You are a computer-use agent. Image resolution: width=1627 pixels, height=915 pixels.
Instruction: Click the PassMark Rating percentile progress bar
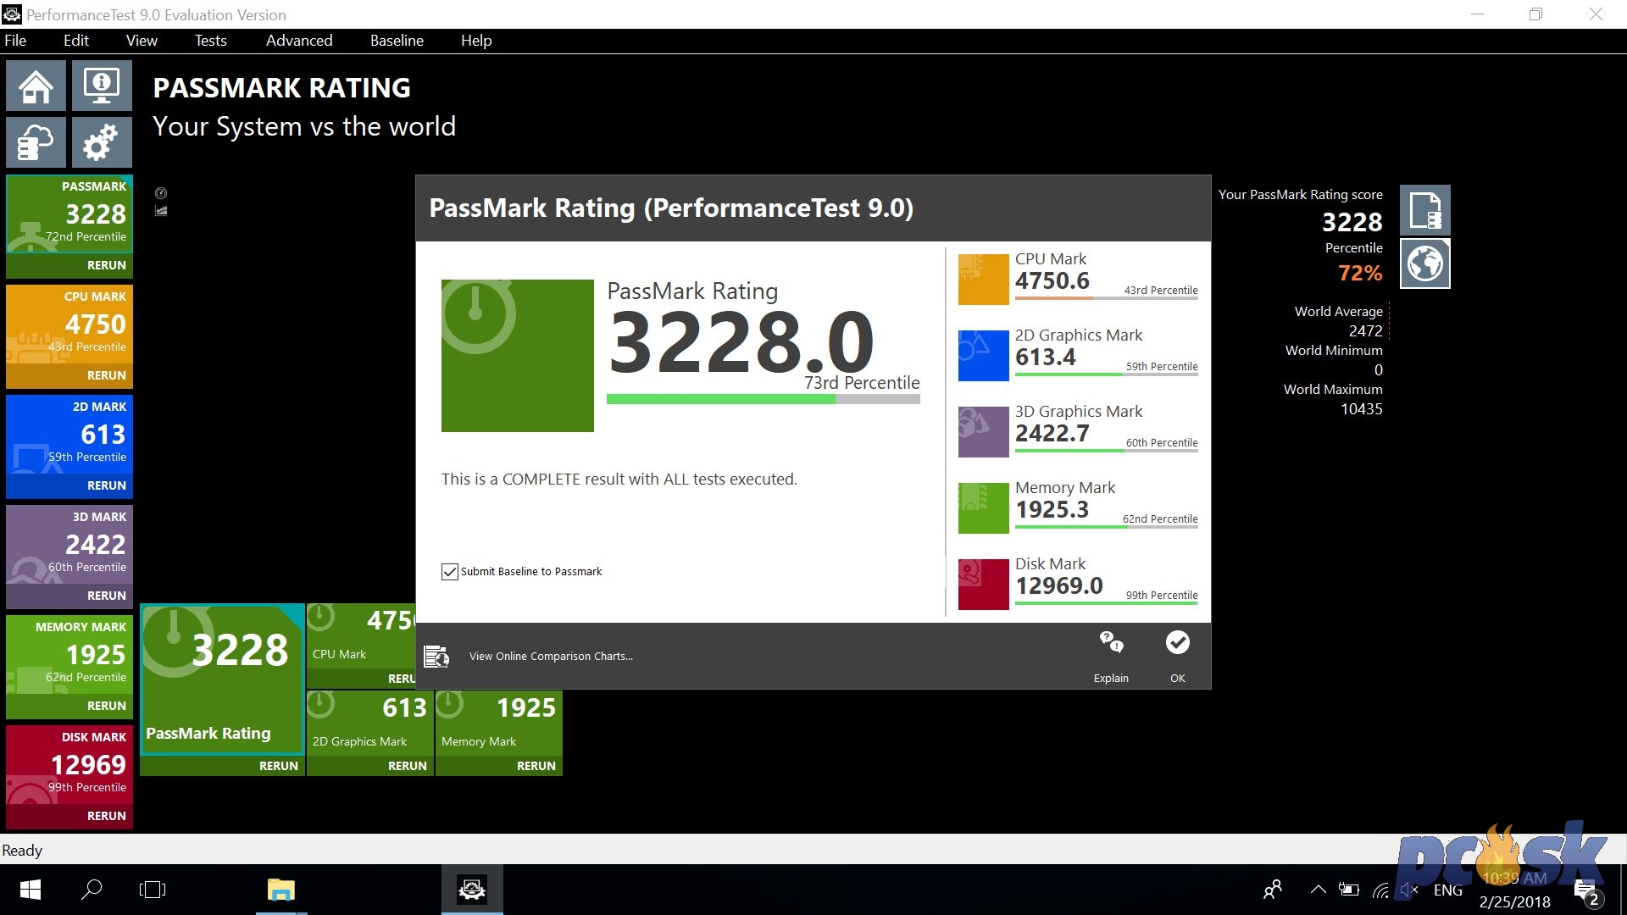pyautogui.click(x=763, y=399)
